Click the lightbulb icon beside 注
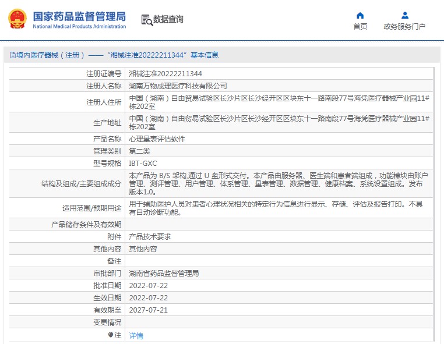The width and height of the screenshot is (444, 344). (x=111, y=335)
